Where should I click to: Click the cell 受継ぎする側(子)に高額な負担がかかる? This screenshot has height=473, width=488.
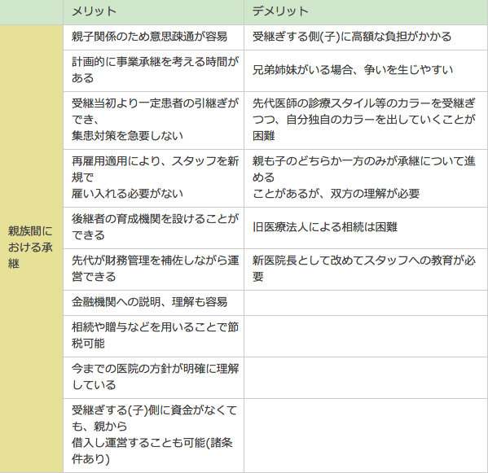[x=366, y=37]
